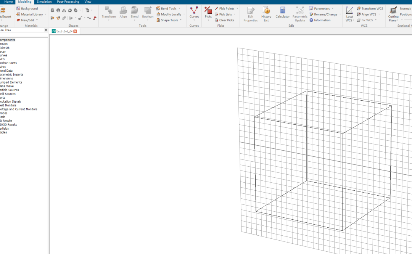Close the Untitled_0 document tab
Screen dimensions: 412x254
click(75, 31)
